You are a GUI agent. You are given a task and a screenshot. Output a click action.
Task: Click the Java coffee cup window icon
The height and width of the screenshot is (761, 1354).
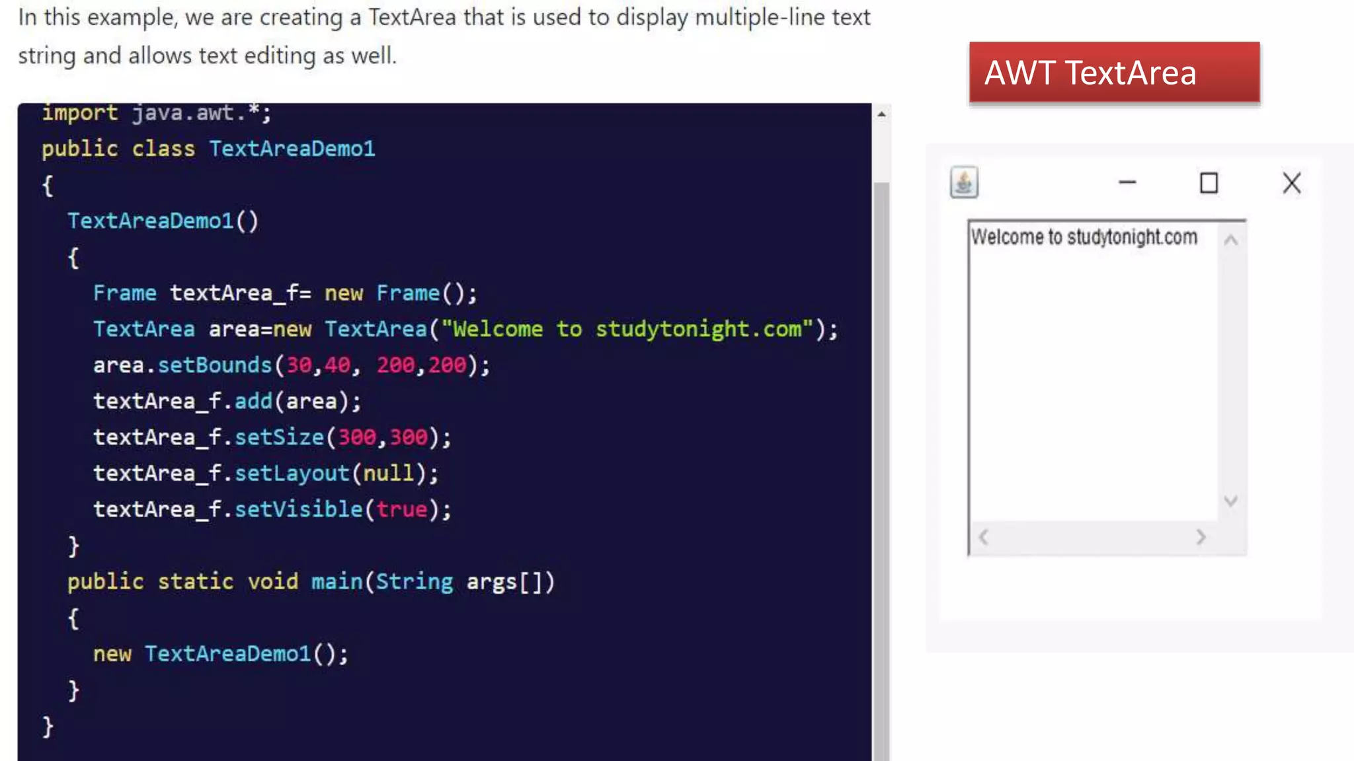pos(964,183)
